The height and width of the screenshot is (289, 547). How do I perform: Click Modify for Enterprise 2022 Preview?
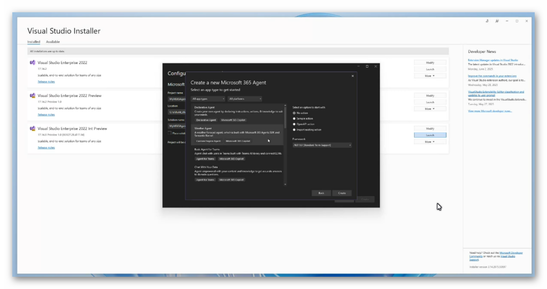pos(430,96)
